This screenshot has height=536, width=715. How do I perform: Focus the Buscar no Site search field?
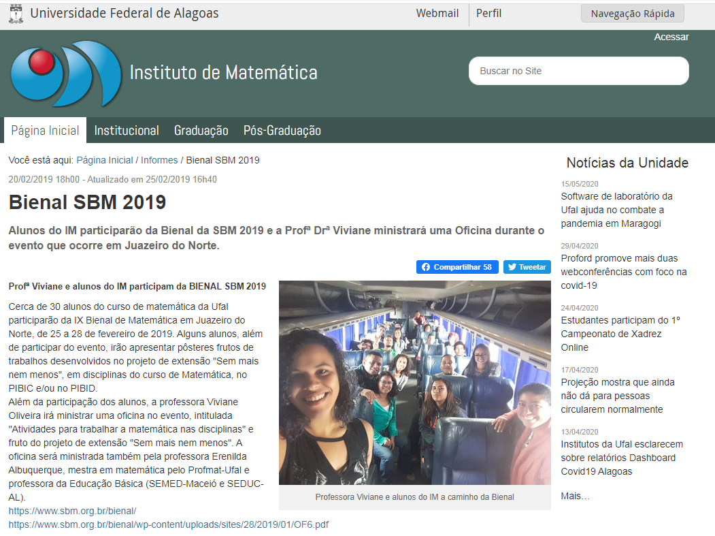click(x=578, y=71)
